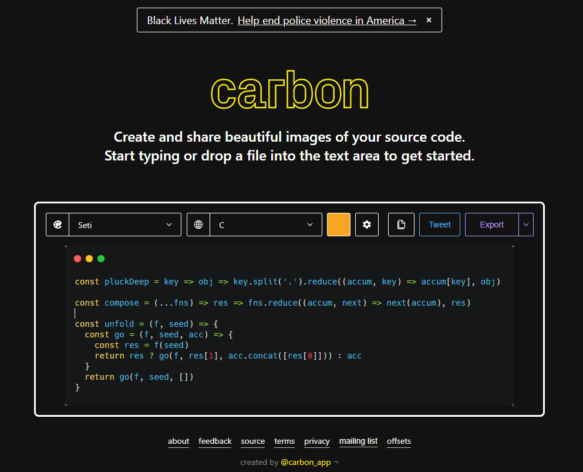Open the source footer link
The image size is (583, 472).
(253, 441)
